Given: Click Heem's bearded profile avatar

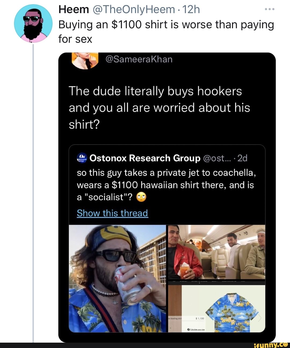Looking at the screenshot, I should pos(33,23).
